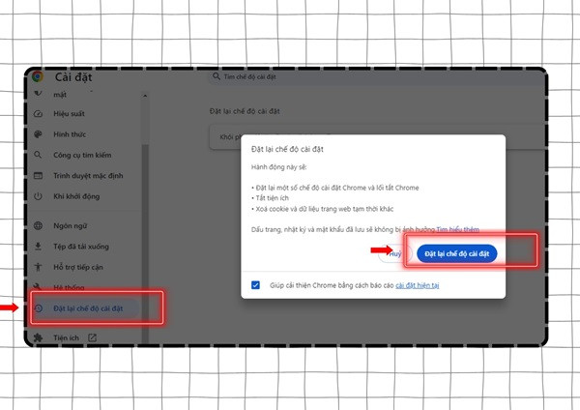Viewport: 580px width, 410px height.
Task: Cancel the reset dialog with Huỷ
Action: (x=394, y=254)
